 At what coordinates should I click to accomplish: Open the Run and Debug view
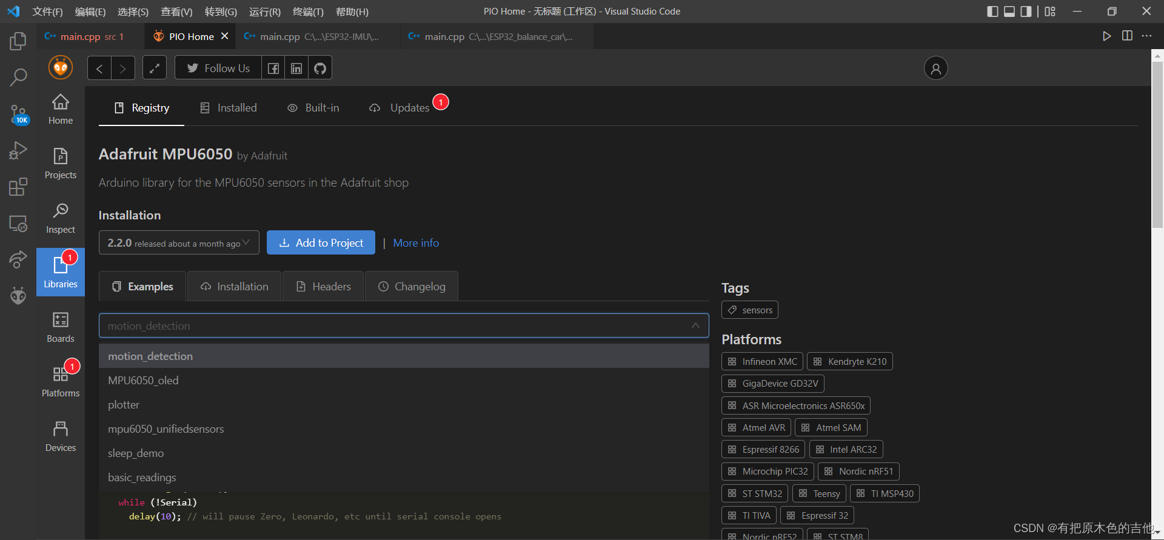(x=18, y=150)
